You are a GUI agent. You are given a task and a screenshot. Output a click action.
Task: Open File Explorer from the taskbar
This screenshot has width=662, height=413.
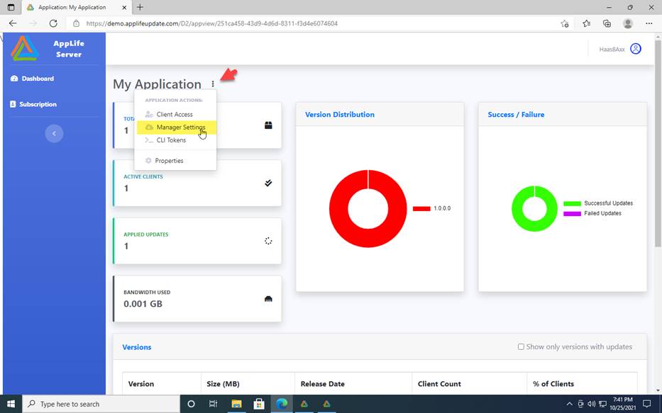pos(236,404)
